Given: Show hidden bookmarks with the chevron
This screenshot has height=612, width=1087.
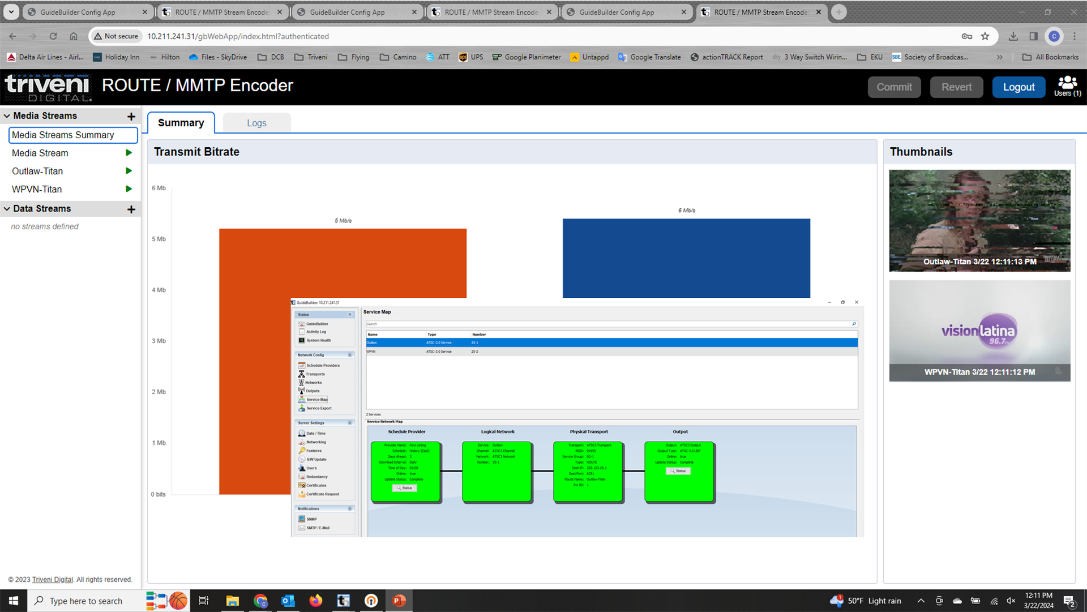Looking at the screenshot, I should coord(1000,57).
